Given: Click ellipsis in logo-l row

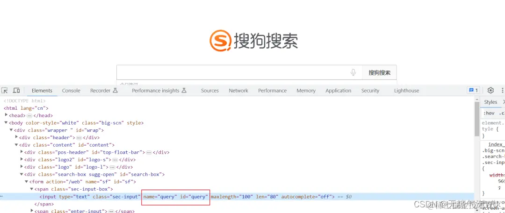Looking at the screenshot, I should coord(112,167).
